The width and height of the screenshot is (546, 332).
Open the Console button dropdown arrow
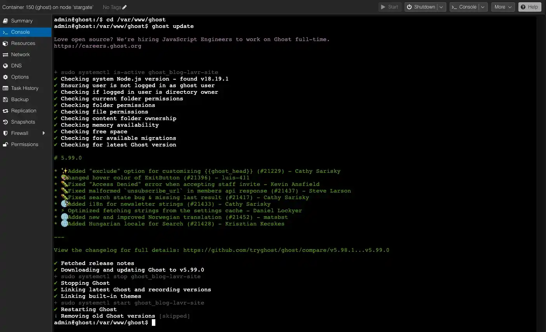pos(483,7)
